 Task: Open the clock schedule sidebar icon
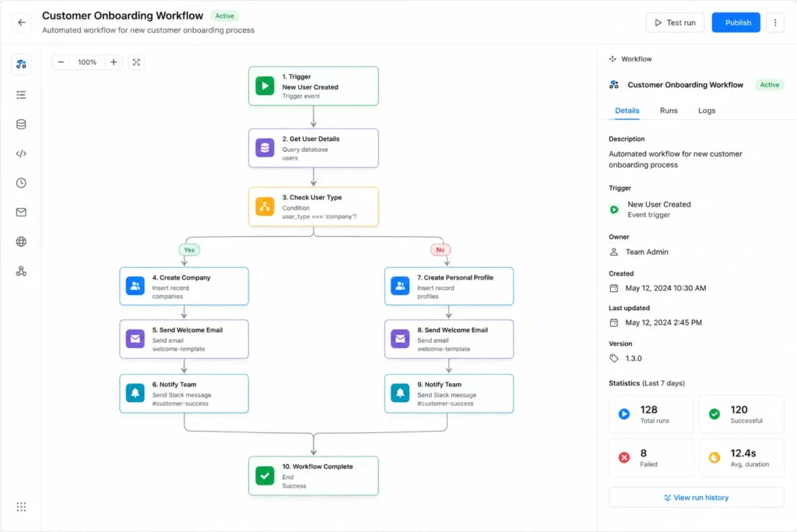tap(21, 183)
